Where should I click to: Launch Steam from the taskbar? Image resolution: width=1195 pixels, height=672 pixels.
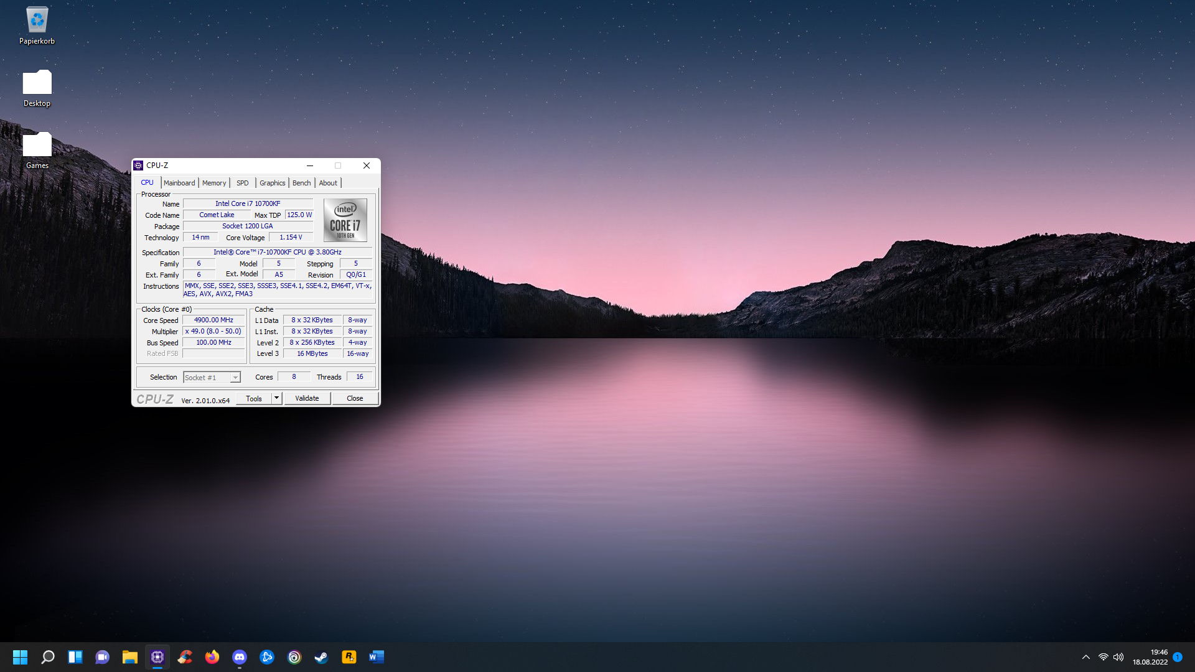tap(322, 657)
